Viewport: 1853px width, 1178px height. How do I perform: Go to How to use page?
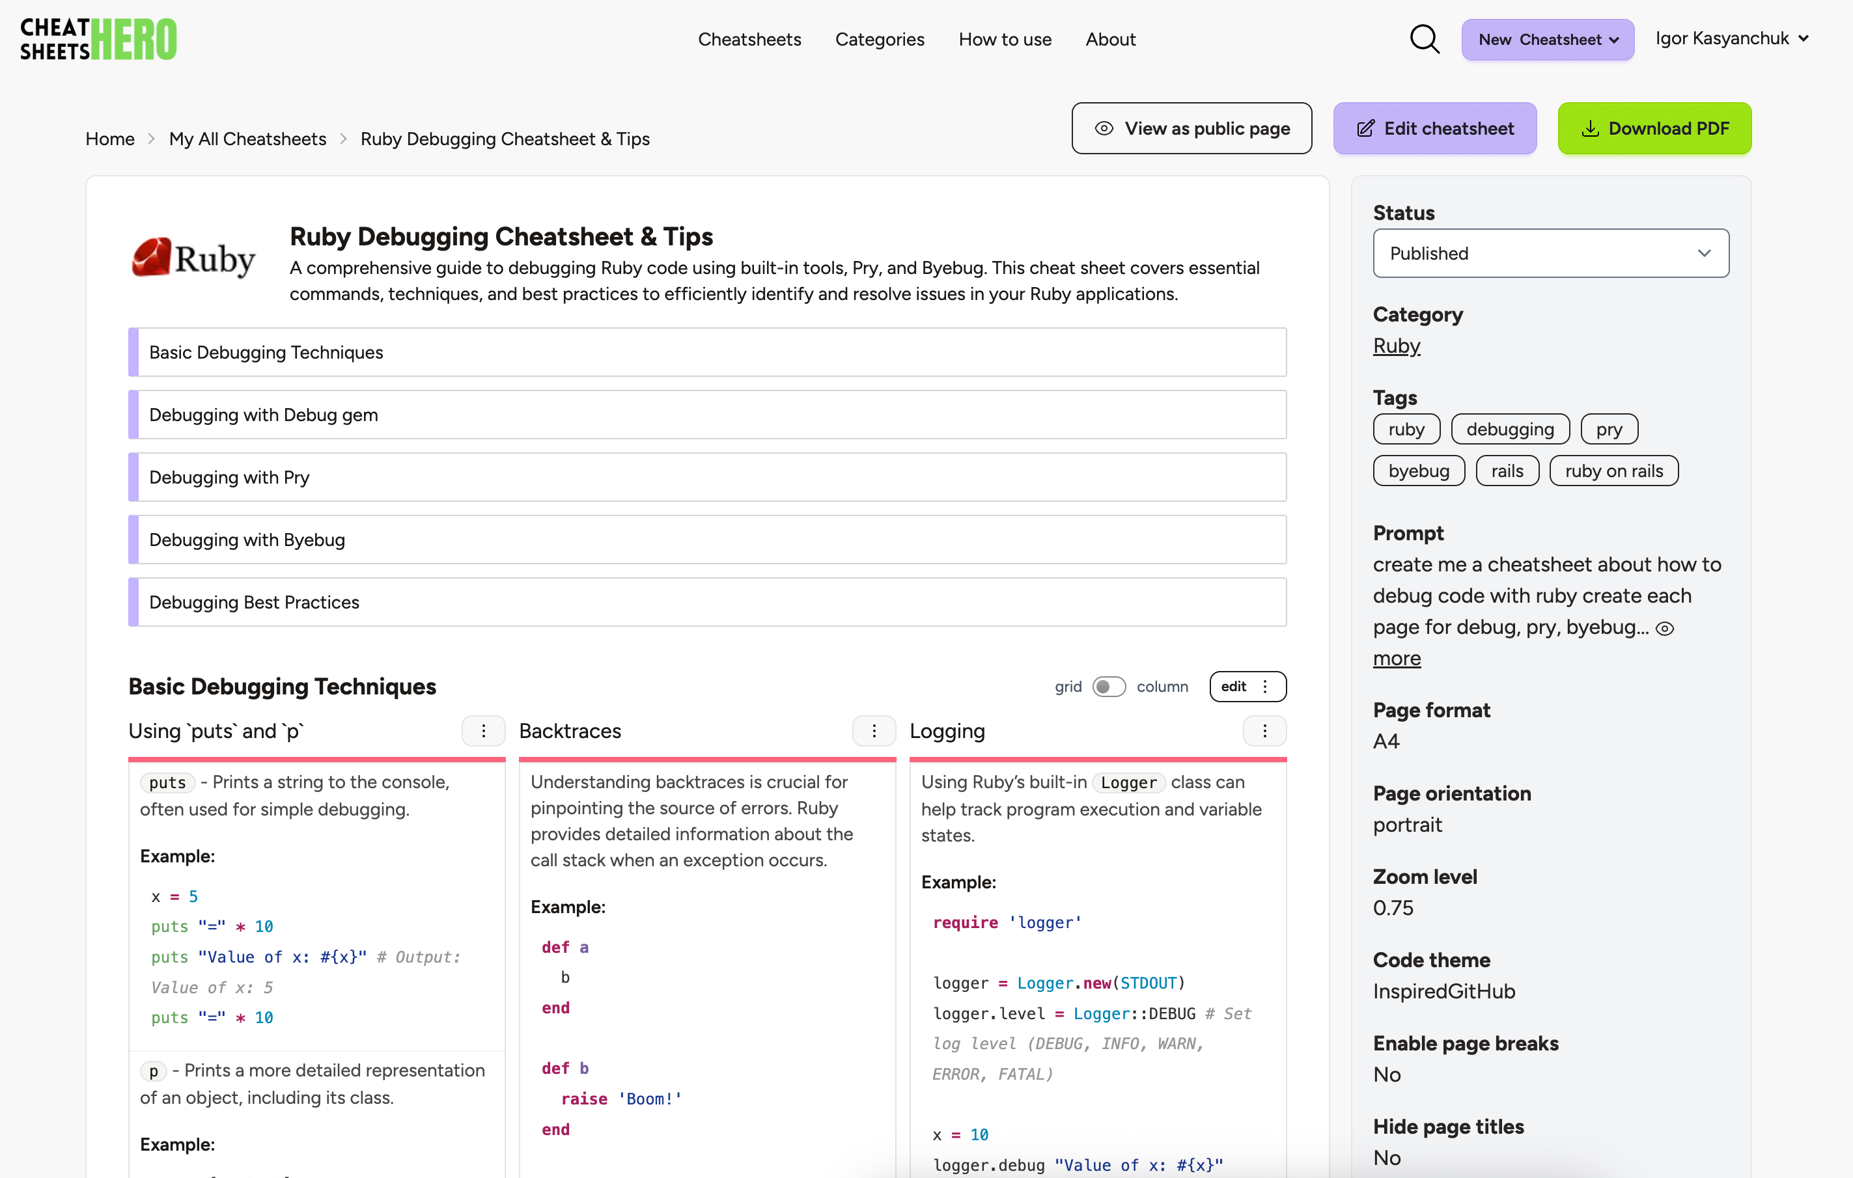click(x=1005, y=39)
